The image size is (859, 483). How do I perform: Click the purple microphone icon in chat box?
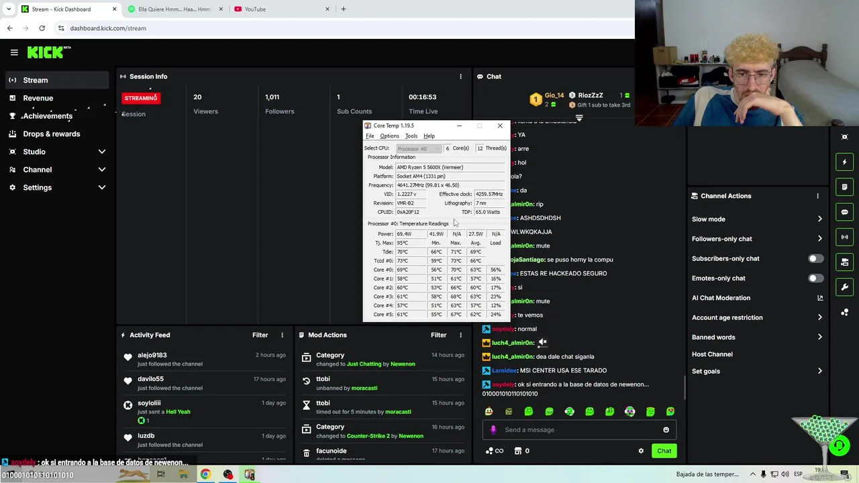[x=493, y=430]
